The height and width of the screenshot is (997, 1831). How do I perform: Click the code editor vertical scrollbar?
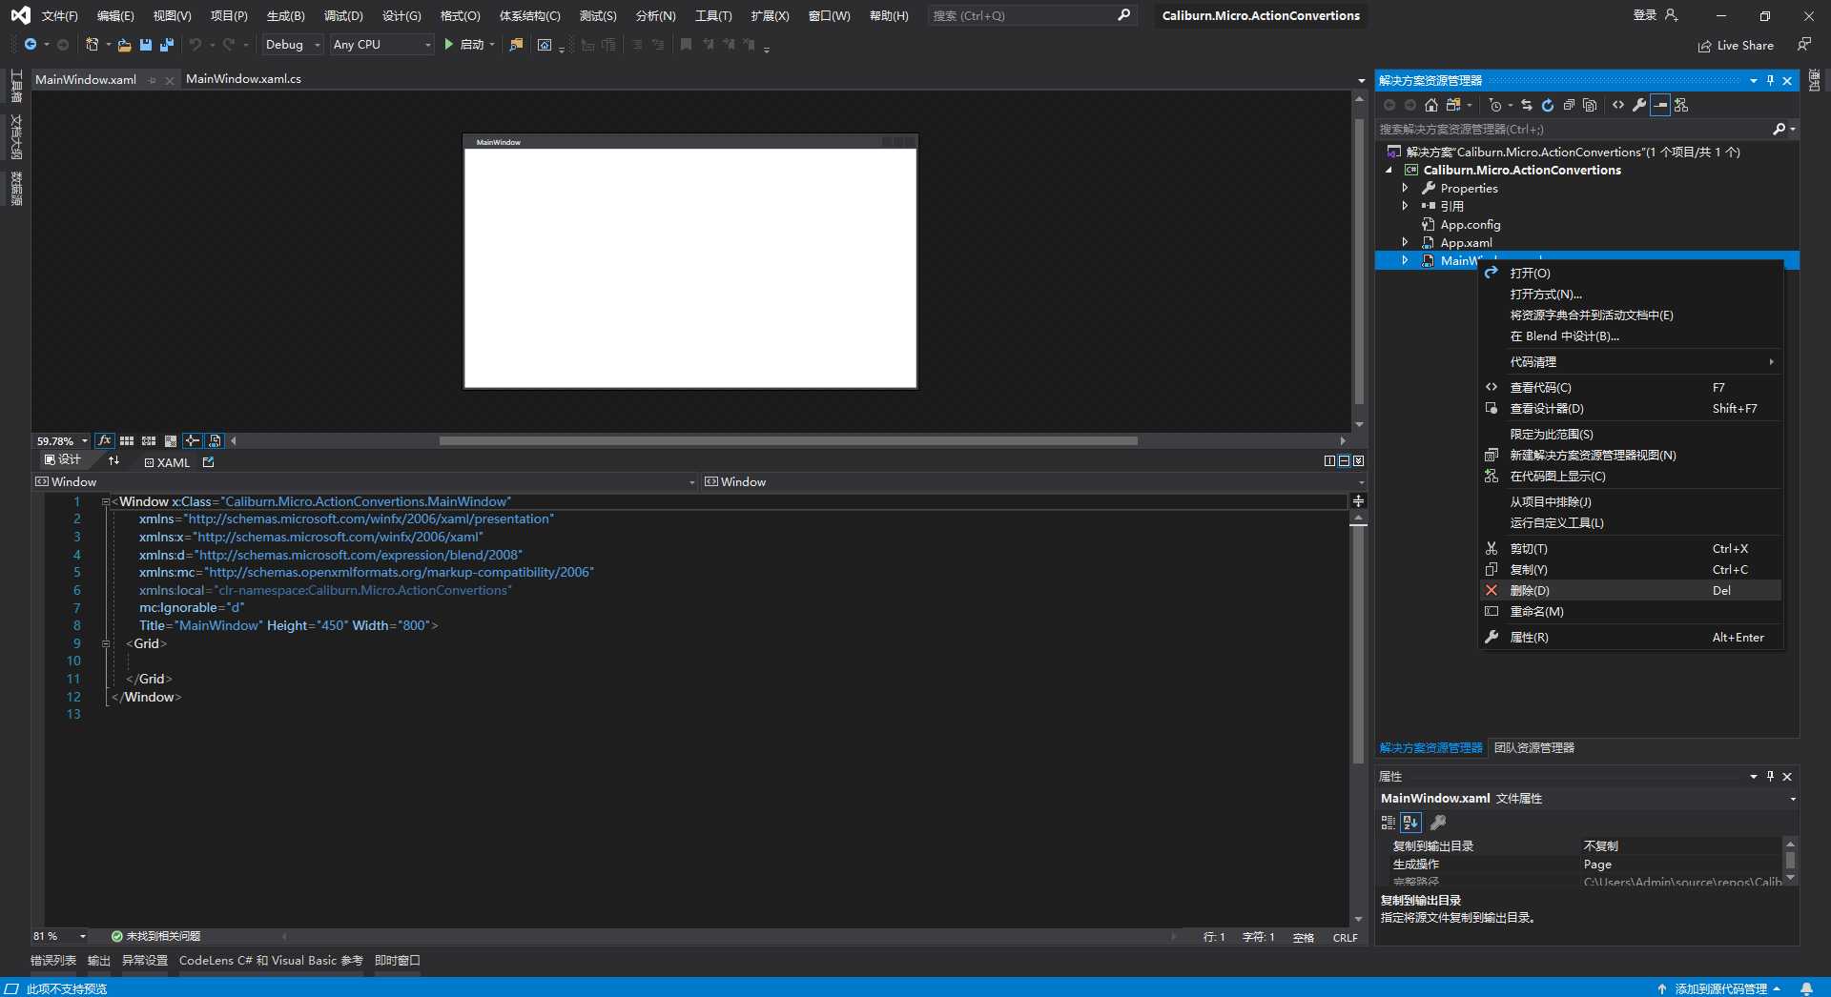1358,645
